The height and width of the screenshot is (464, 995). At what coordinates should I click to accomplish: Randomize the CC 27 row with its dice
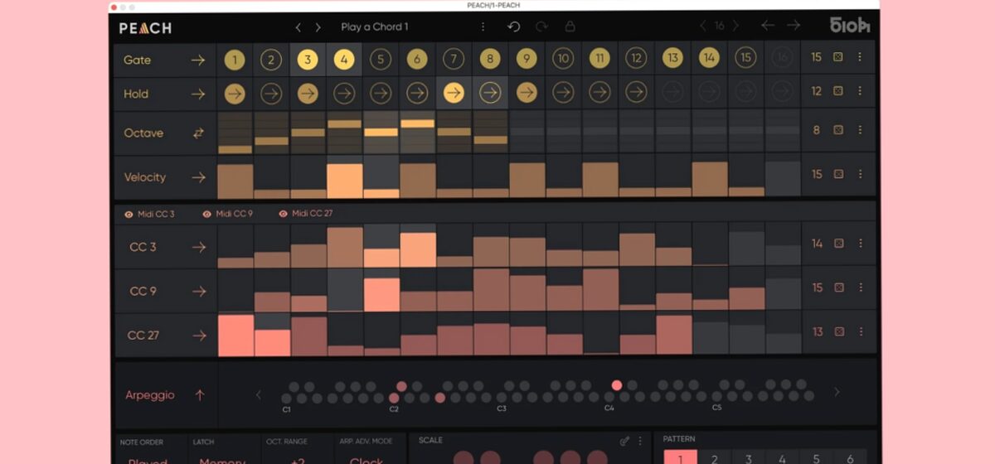[x=838, y=331]
